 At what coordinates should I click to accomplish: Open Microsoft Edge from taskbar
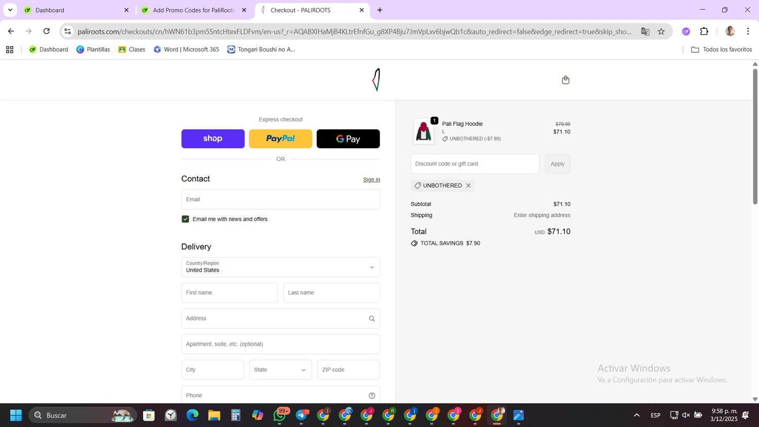click(x=192, y=415)
